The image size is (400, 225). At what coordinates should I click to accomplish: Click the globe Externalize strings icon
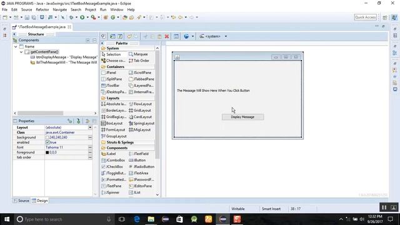(x=186, y=36)
